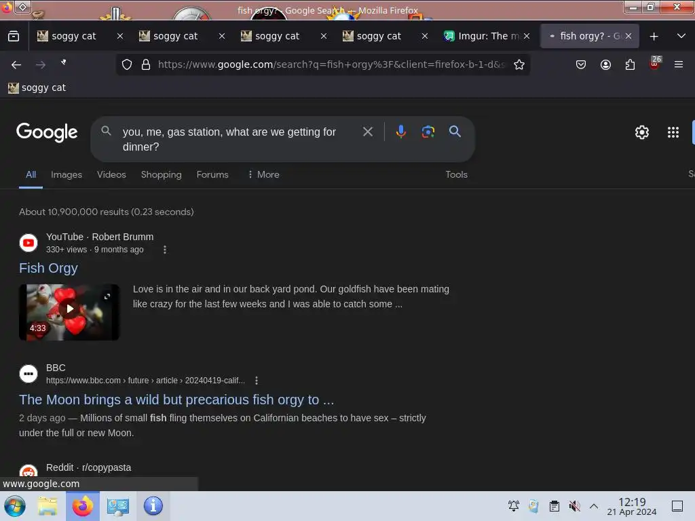Click the Google logo
695x521 pixels.
[47, 132]
